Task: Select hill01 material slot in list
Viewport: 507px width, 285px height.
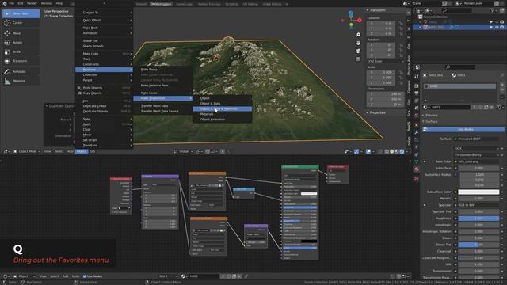Action: pyautogui.click(x=459, y=86)
